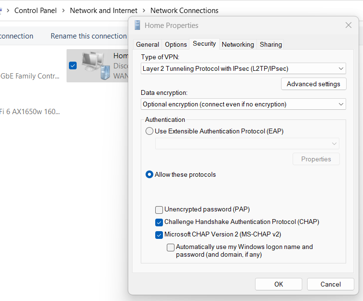Viewport: 363px width, 301px height.
Task: Select Use Extensible Authentication Protocol radio button
Action: pos(149,131)
